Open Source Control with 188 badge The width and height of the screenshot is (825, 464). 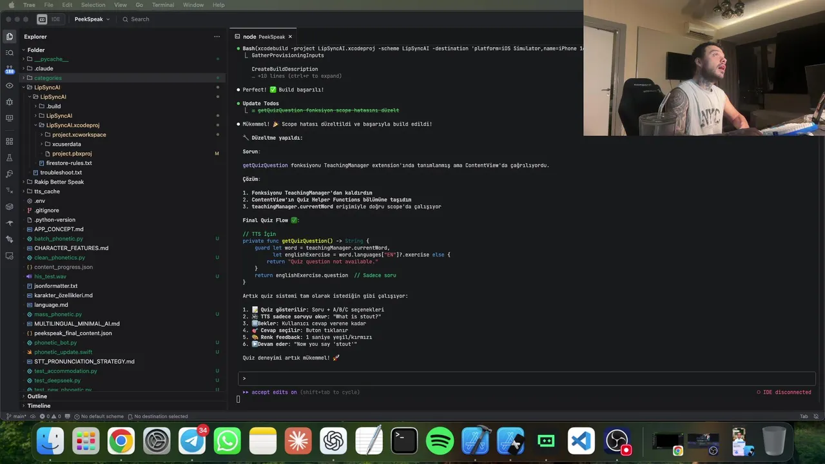click(9, 70)
